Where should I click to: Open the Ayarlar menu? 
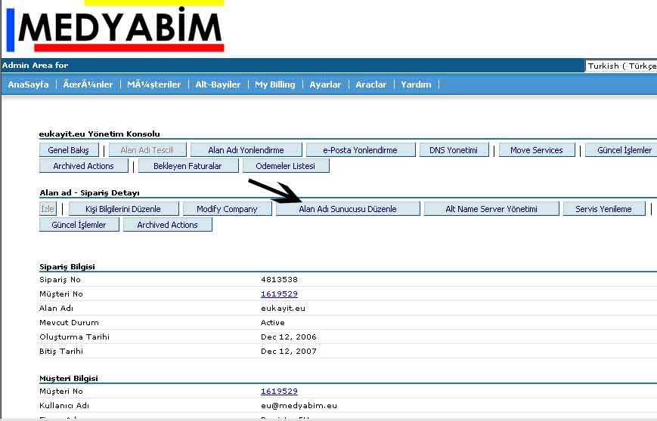tap(325, 85)
